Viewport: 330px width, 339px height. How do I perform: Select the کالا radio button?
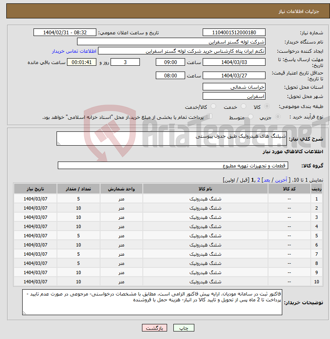tap(267, 106)
